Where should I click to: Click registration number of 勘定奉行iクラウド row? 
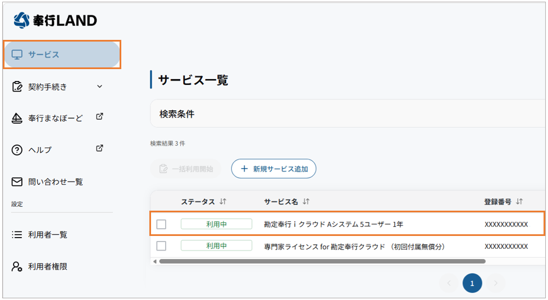[506, 225]
